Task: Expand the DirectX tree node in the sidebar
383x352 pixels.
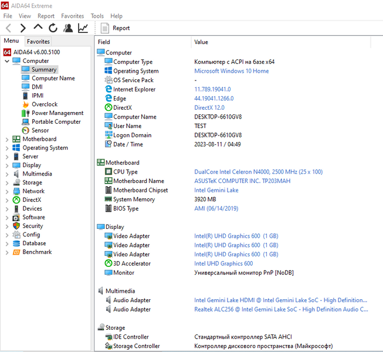Action: pos(7,200)
